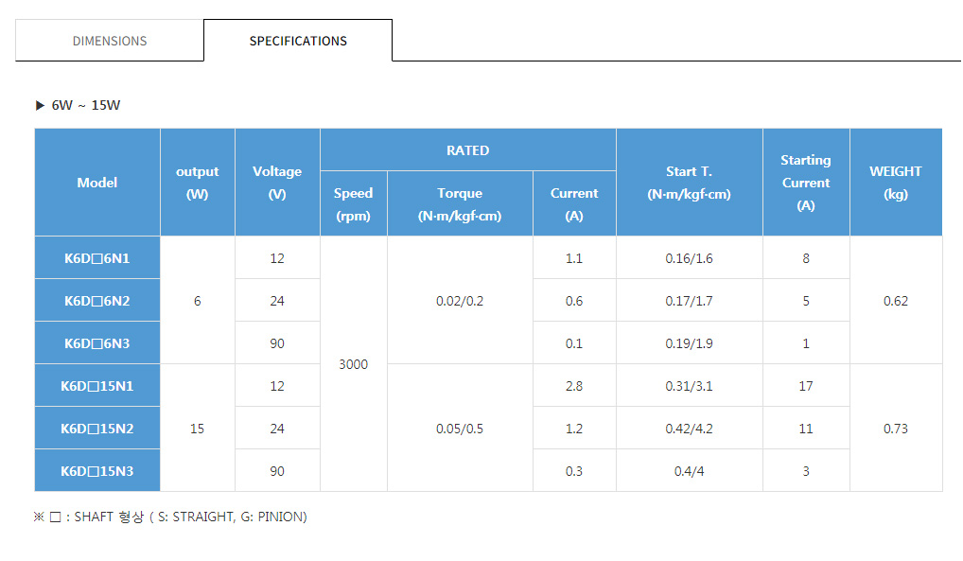Click the RATED header cell
963x561 pixels.
tap(468, 150)
